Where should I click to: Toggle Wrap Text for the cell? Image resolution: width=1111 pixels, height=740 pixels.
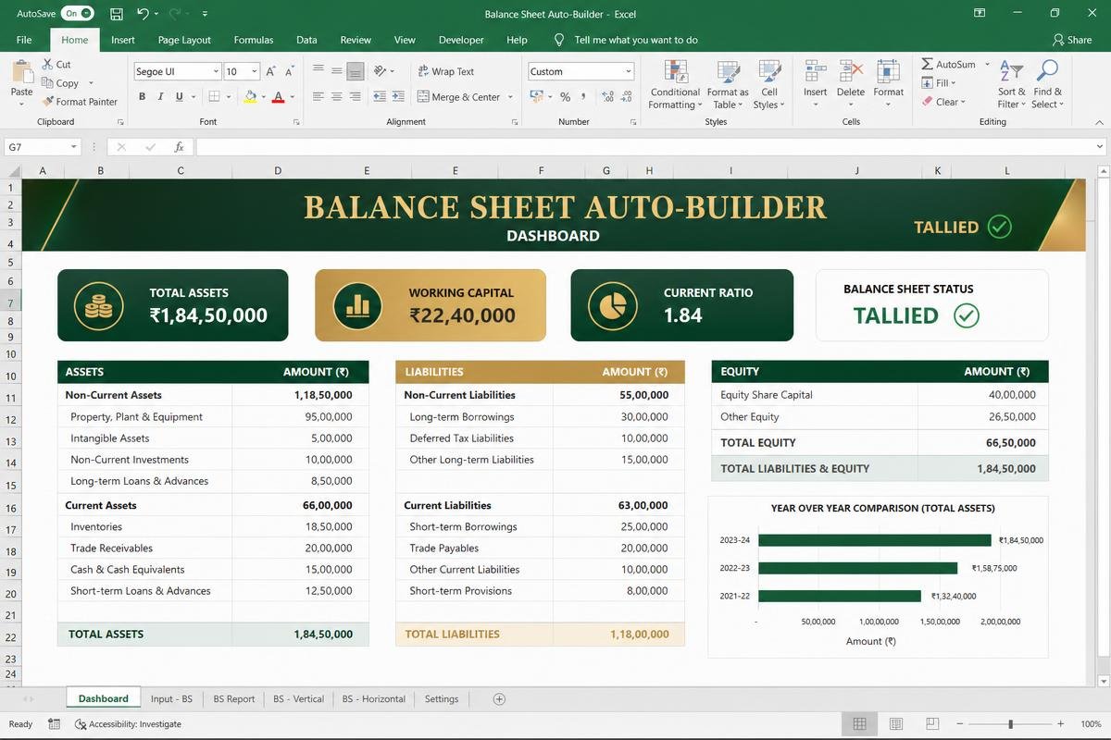(444, 71)
